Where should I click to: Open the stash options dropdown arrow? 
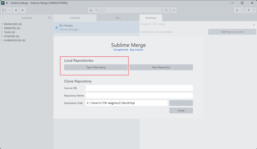pyautogui.click(x=96, y=10)
